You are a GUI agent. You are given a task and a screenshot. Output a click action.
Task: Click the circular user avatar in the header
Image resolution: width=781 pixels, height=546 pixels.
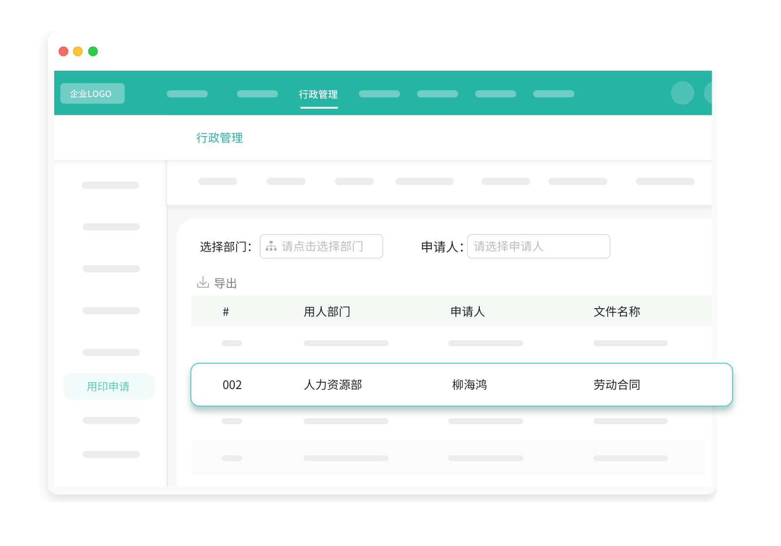pos(682,93)
